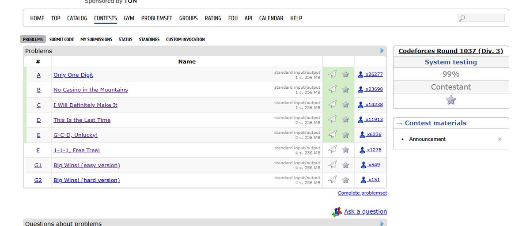Click the solved-users icon beside x26277
This screenshot has width=530, height=226.
pyautogui.click(x=361, y=75)
